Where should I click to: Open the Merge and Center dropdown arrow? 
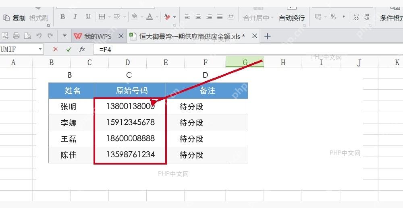click(272, 18)
